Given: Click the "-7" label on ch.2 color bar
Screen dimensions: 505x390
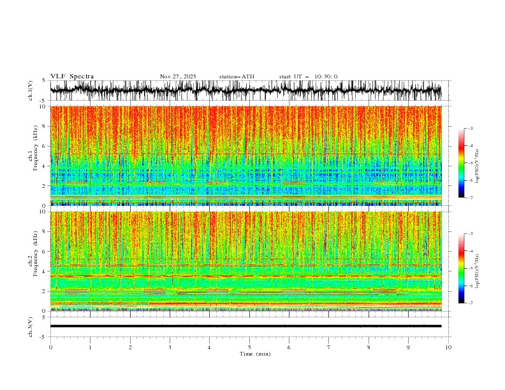Looking at the screenshot, I should [x=471, y=303].
